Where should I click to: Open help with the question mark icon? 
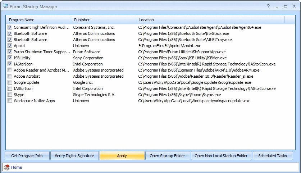tap(268, 6)
